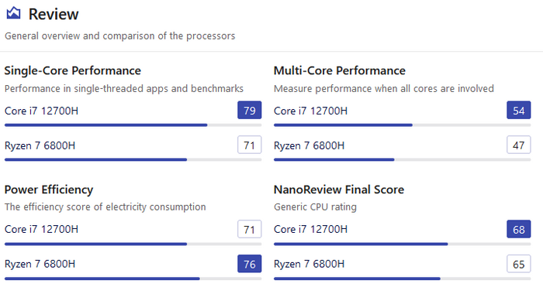
Task: Click Ryzen 7 6800H multi-core score 47
Action: (x=519, y=145)
